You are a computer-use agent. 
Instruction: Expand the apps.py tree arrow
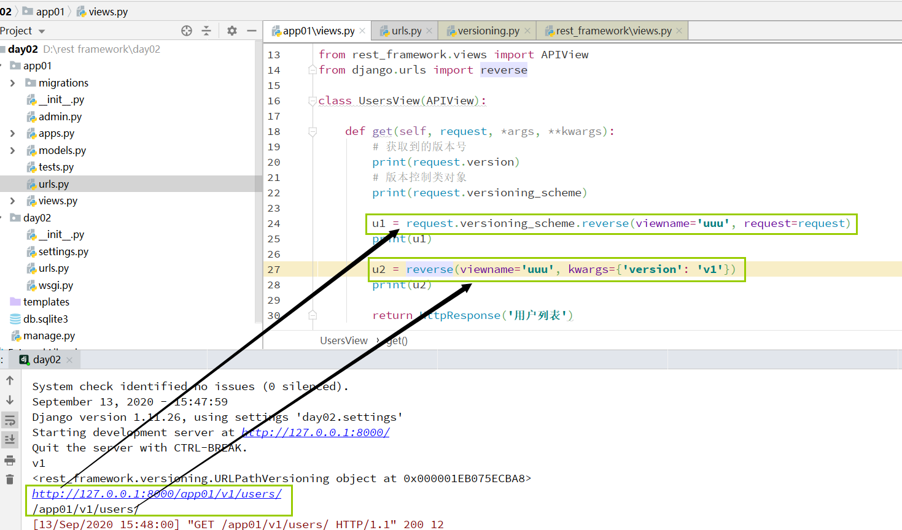12,133
